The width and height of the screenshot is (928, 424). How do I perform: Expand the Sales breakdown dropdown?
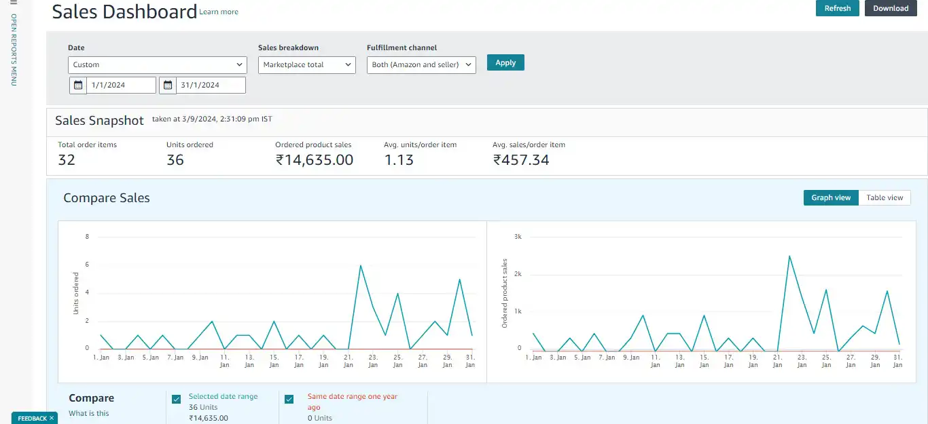(x=306, y=65)
